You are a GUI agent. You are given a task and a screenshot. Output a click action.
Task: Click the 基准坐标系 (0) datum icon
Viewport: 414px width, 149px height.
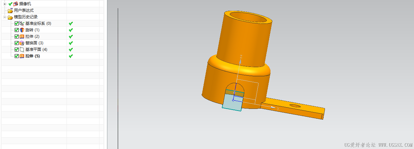tap(22, 23)
